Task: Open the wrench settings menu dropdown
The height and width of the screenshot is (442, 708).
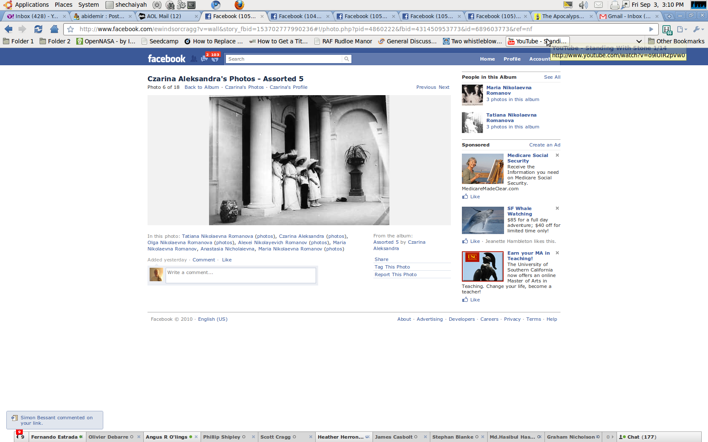Action: coord(698,29)
